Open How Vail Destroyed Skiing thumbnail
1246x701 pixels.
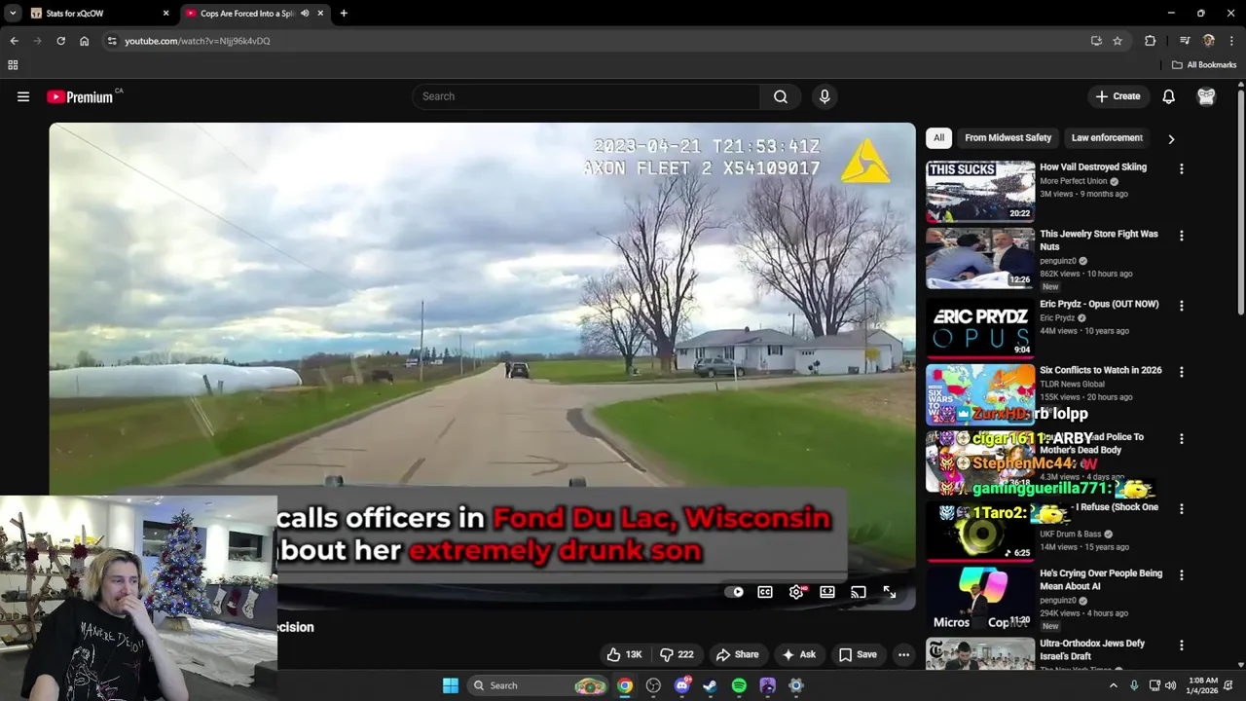[980, 192]
